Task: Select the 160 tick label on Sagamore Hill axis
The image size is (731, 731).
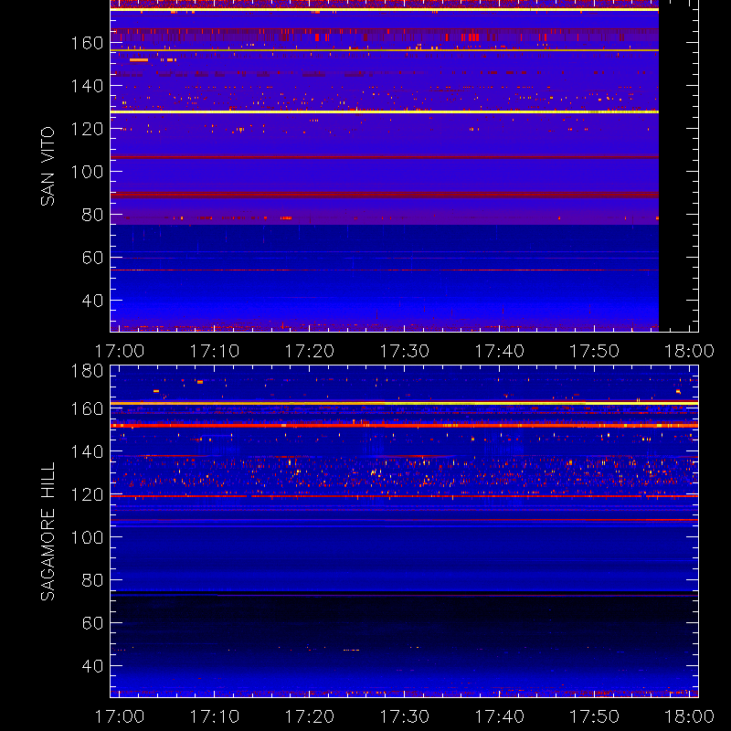Action: tap(87, 408)
